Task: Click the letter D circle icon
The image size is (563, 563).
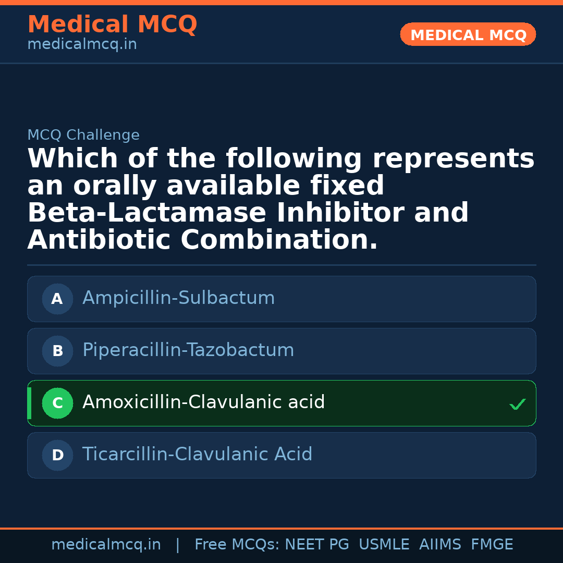Action: click(57, 455)
